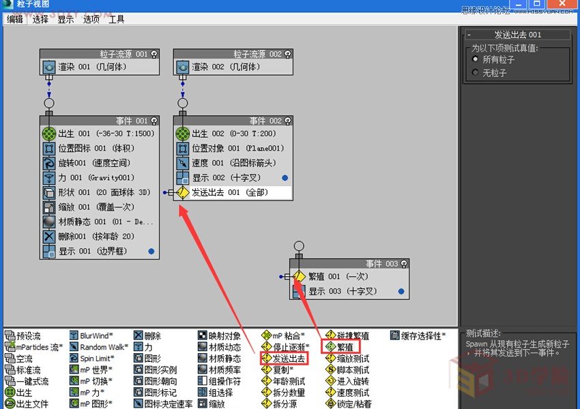Screen dimensions: 580x409
Task: Click the 繁殖 001 spawn test icon
Action: coord(298,277)
